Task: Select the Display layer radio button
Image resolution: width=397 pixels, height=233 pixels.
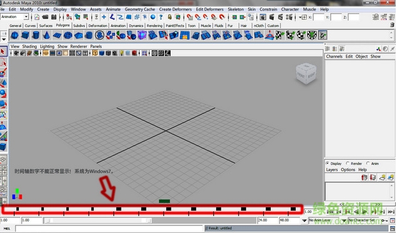Action: (327, 164)
